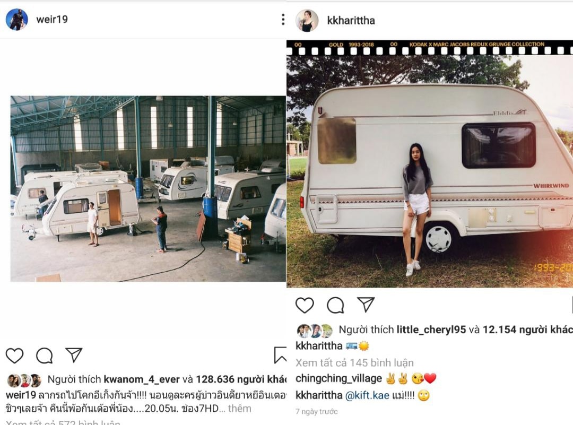This screenshot has height=425, width=573.
Task: Open the weir19 username in header
Action: pos(52,20)
